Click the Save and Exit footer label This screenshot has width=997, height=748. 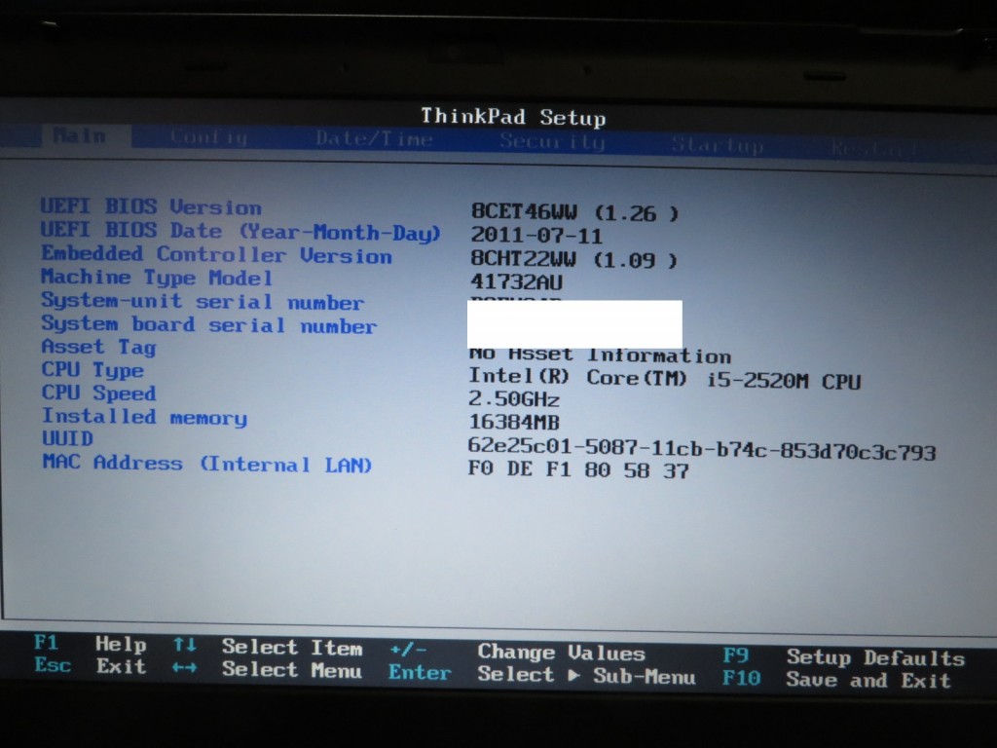868,680
